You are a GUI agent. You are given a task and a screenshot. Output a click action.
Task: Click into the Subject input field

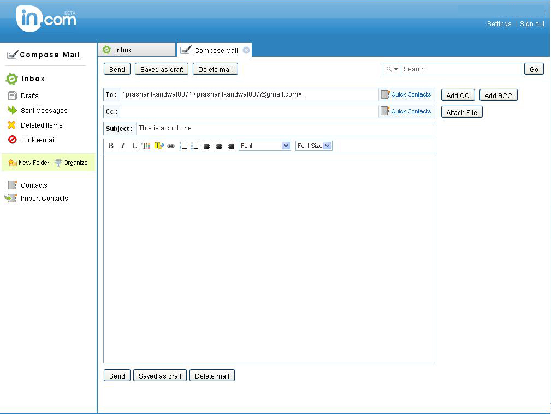[x=284, y=128]
